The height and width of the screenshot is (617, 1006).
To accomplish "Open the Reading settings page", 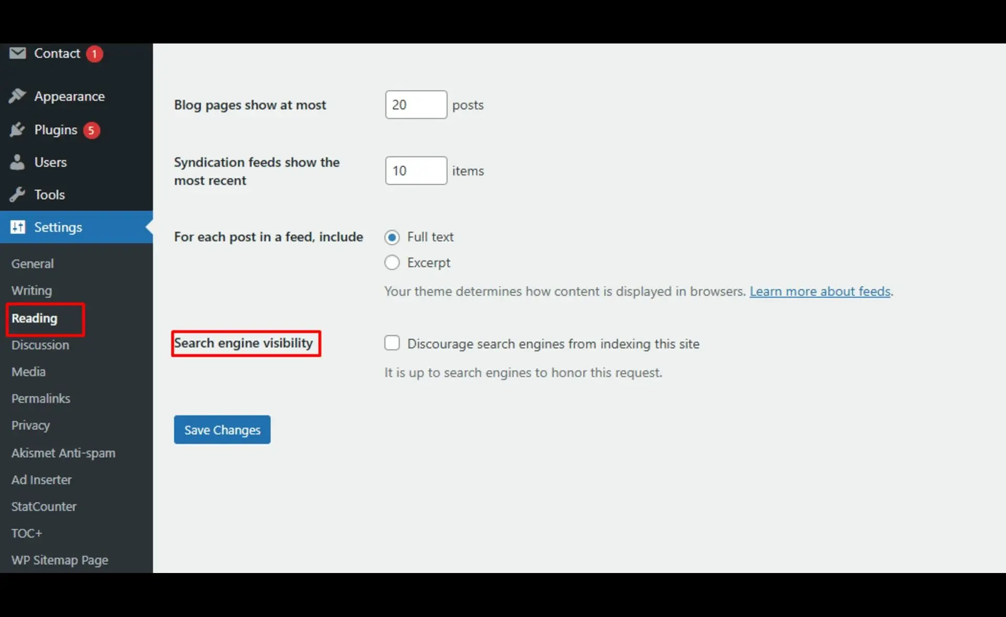I will tap(35, 318).
